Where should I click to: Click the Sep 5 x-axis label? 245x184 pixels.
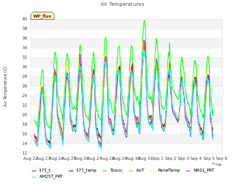[x=209, y=158]
